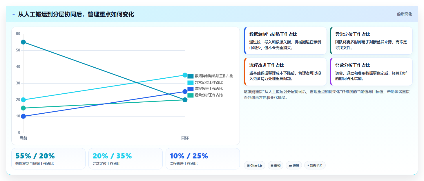Image resolution: width=424 pixels, height=181 pixels.
Task: Click legend label 数据复制与粘贴工作占比 in chart
Action: [x=214, y=76]
